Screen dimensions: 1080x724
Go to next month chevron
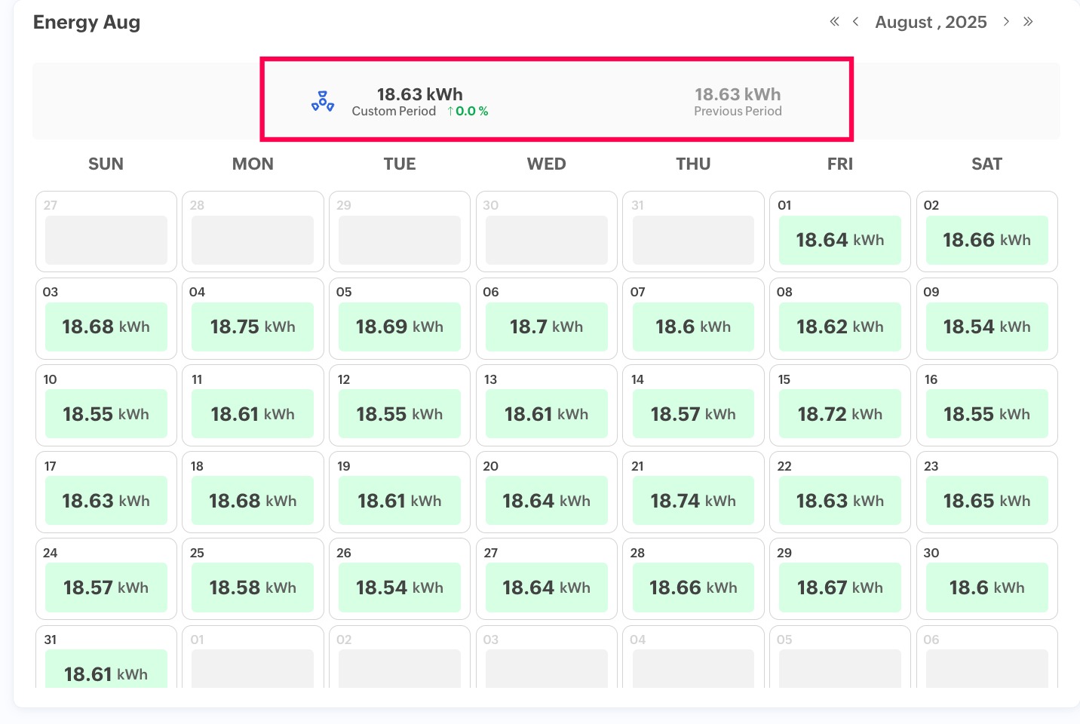pyautogui.click(x=1006, y=22)
